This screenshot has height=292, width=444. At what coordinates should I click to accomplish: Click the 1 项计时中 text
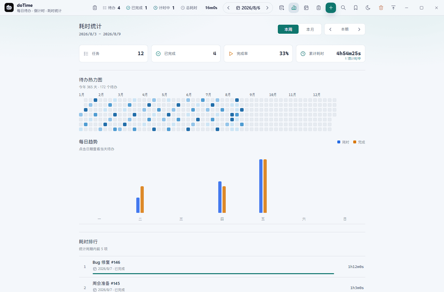(353, 59)
